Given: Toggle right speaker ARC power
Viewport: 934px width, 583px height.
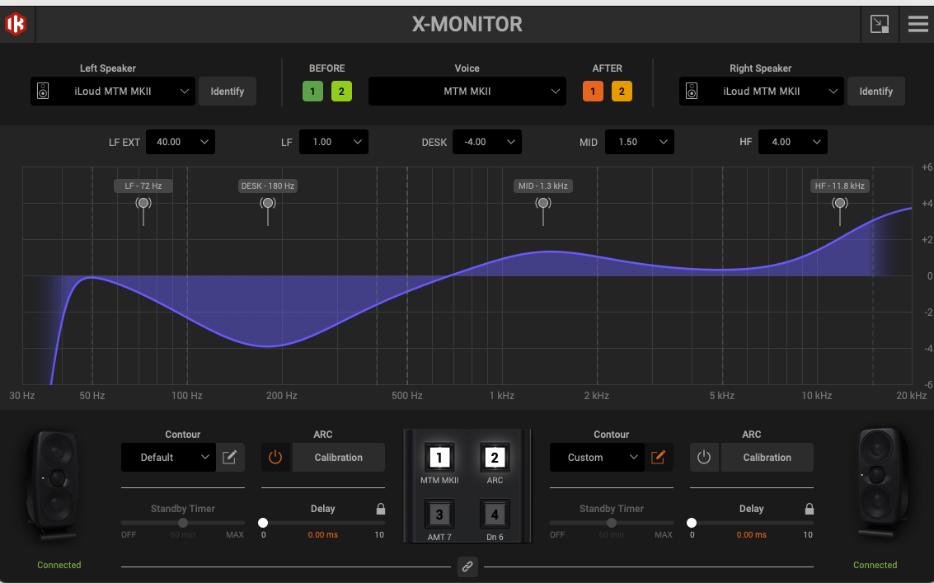Looking at the screenshot, I should tap(704, 457).
